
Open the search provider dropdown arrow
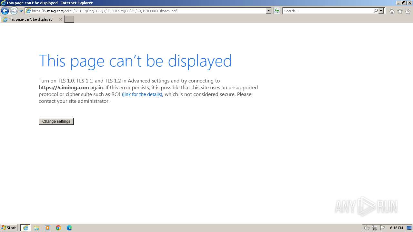[x=381, y=11]
